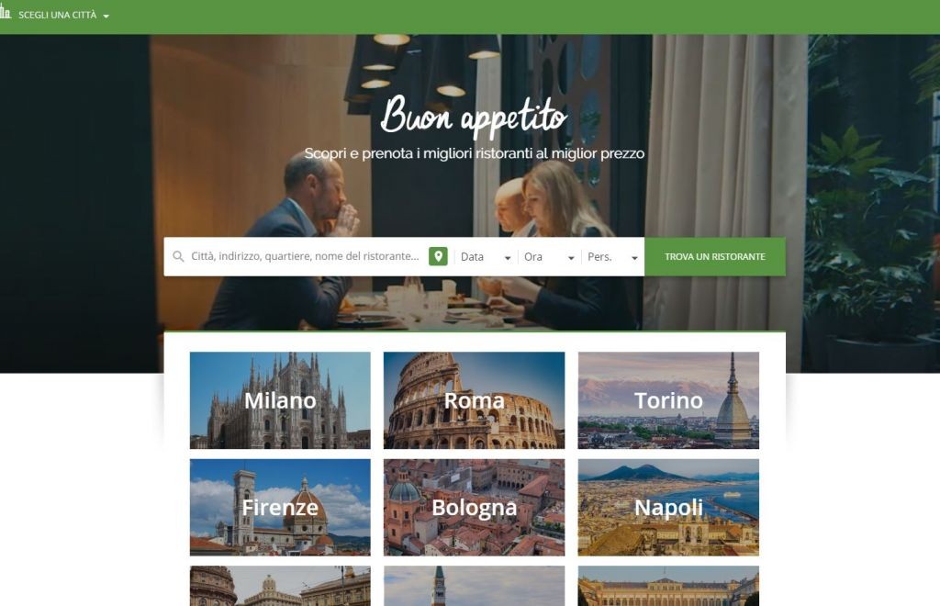Expand the Ora time dropdown

[x=549, y=256]
